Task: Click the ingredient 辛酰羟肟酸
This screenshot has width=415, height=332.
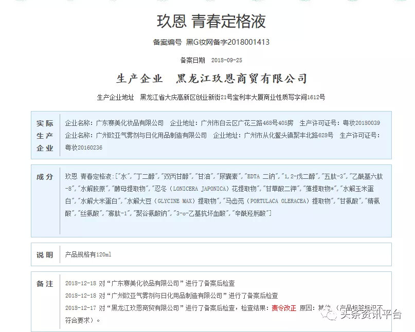Action: [x=250, y=213]
